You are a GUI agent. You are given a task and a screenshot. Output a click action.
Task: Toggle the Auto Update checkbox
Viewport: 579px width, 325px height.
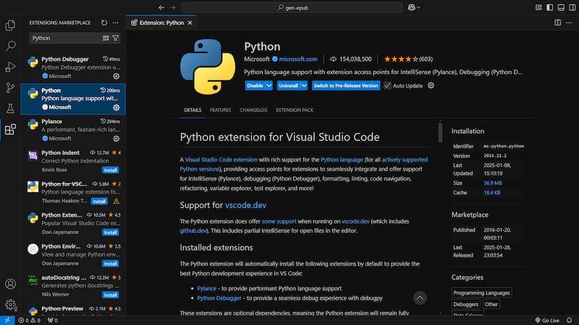point(387,85)
